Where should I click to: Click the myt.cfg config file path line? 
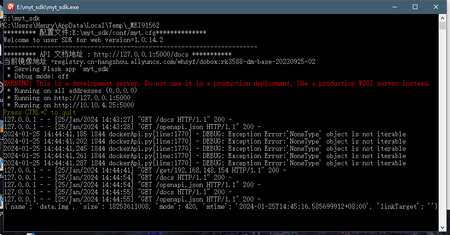coord(105,33)
